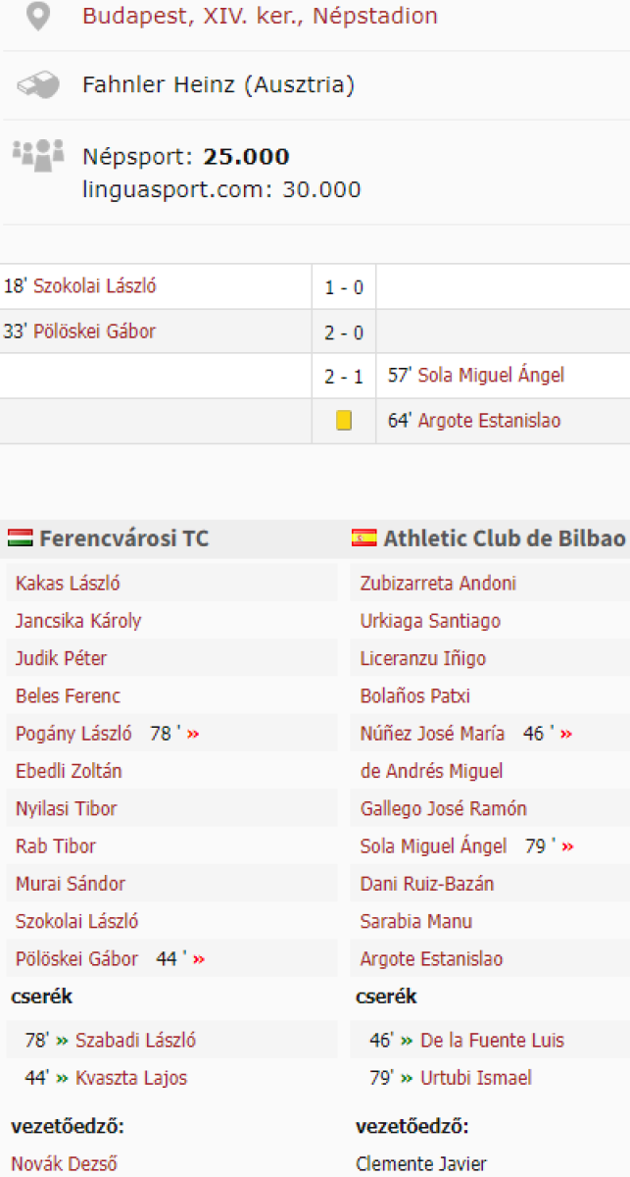Open coach Novák Dezső page

pyautogui.click(x=65, y=1164)
